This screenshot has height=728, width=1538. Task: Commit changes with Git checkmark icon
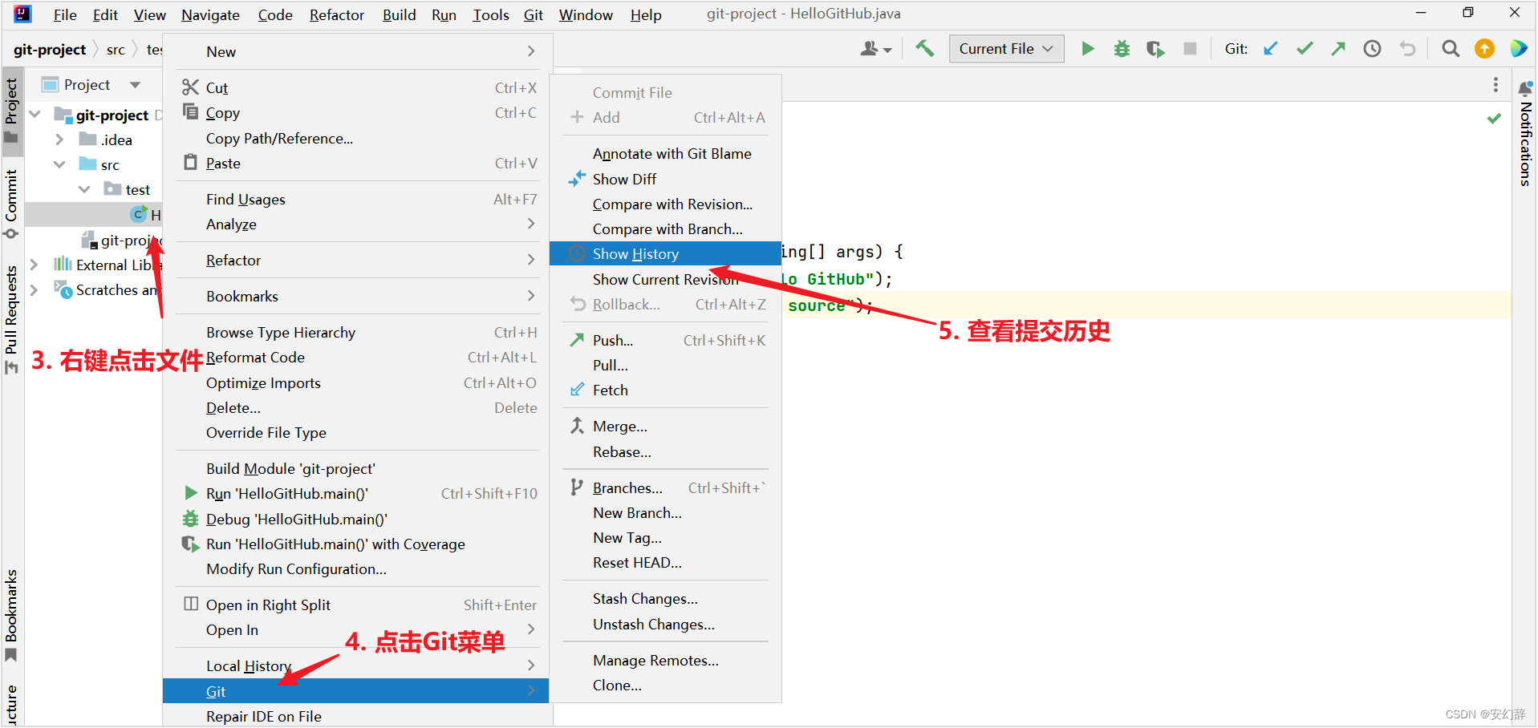coord(1305,49)
